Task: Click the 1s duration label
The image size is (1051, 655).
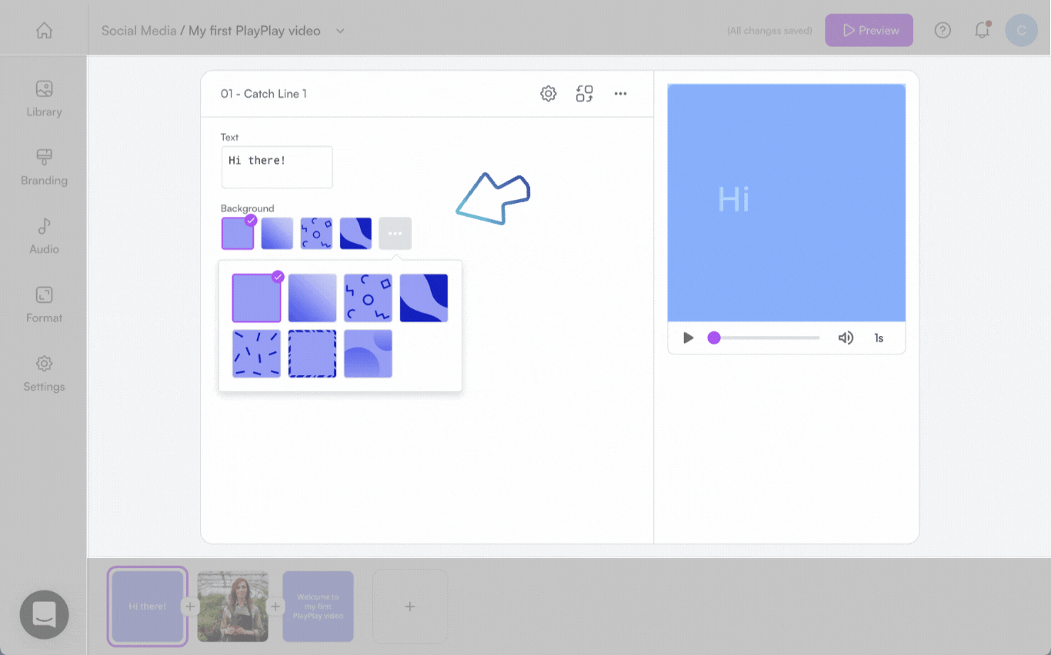Action: click(x=879, y=338)
